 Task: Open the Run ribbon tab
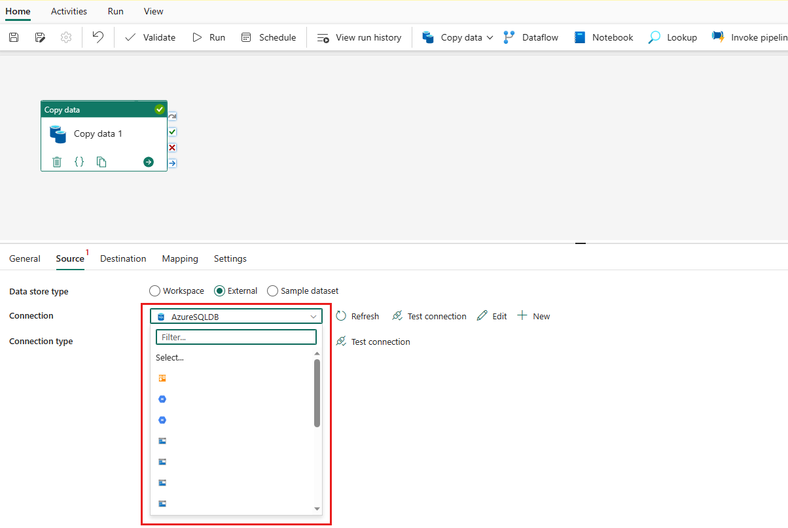pyautogui.click(x=115, y=11)
